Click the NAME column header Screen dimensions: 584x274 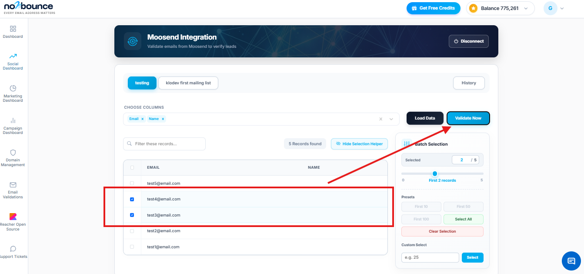(314, 167)
